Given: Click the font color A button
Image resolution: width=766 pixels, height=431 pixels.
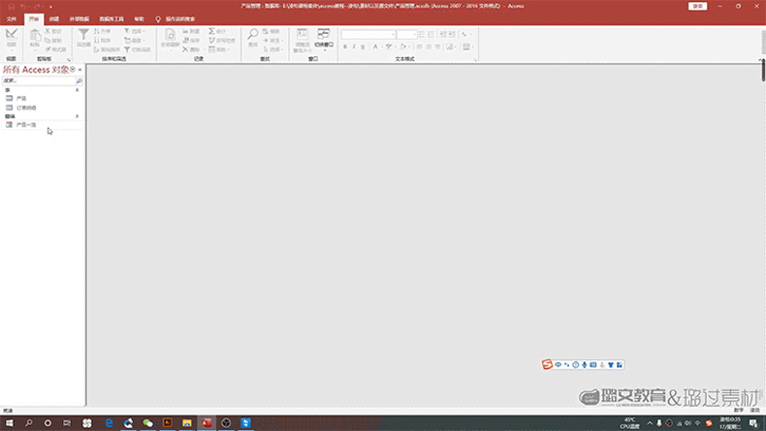Looking at the screenshot, I should pos(375,46).
